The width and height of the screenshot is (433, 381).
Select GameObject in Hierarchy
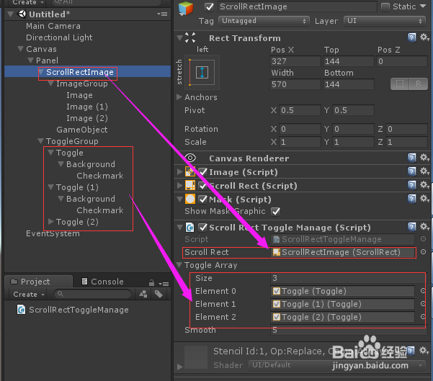(82, 130)
